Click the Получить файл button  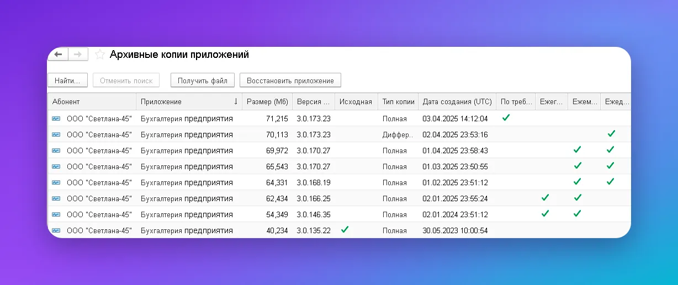click(x=203, y=80)
